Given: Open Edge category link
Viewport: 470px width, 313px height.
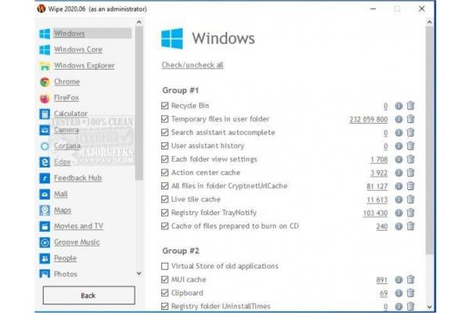Looking at the screenshot, I should (x=63, y=162).
